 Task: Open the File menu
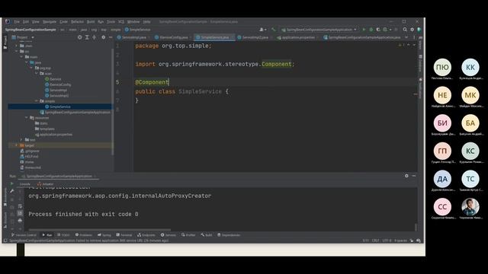tap(17, 22)
